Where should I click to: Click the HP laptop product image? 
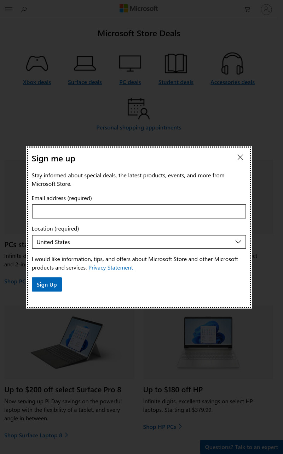click(x=208, y=343)
